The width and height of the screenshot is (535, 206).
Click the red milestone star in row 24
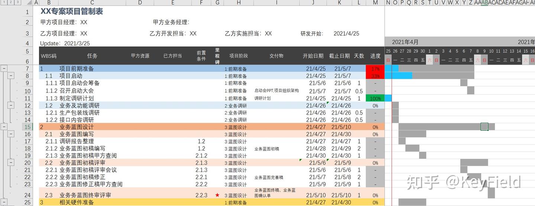pos(217,195)
